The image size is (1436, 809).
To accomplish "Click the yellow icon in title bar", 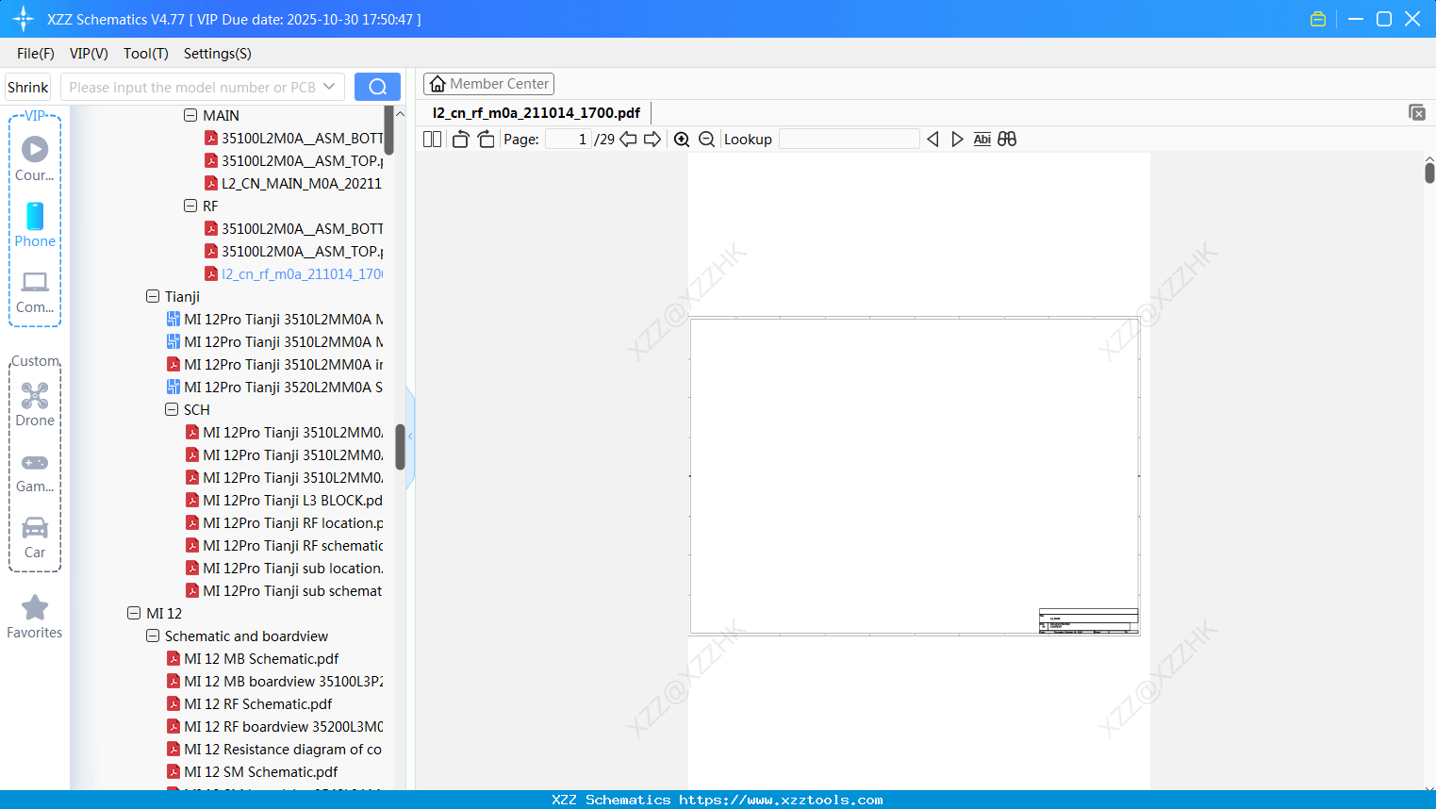I will [1318, 19].
